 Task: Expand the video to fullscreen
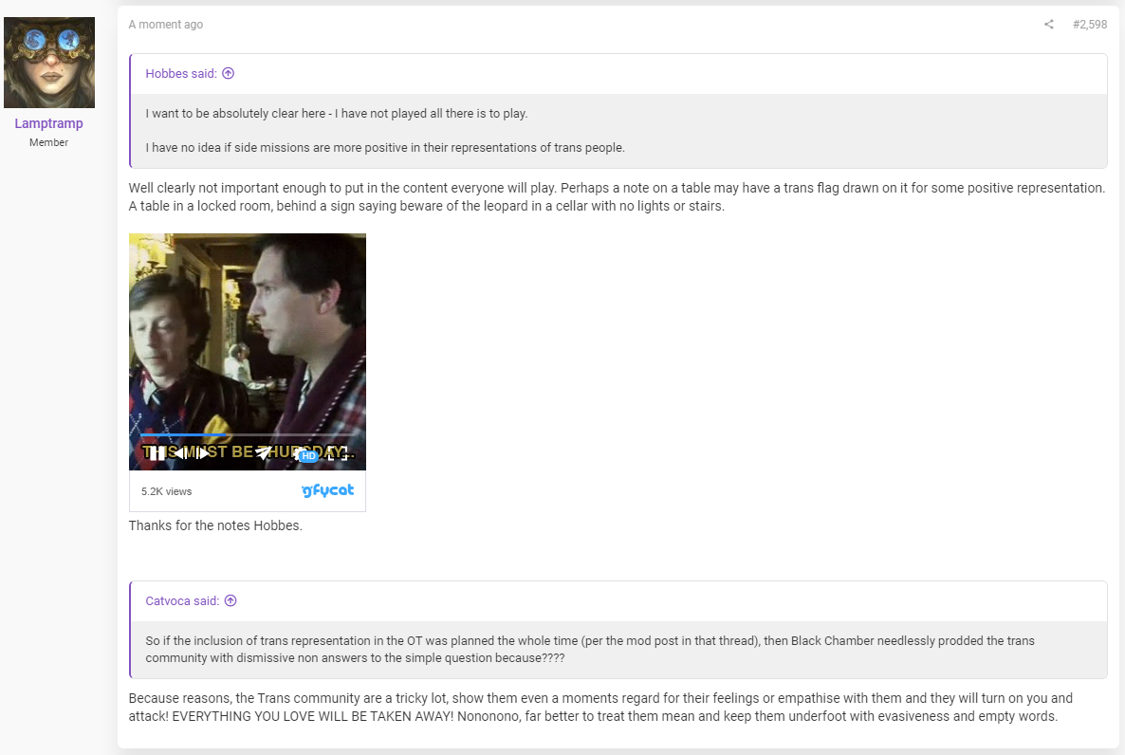pyautogui.click(x=338, y=452)
